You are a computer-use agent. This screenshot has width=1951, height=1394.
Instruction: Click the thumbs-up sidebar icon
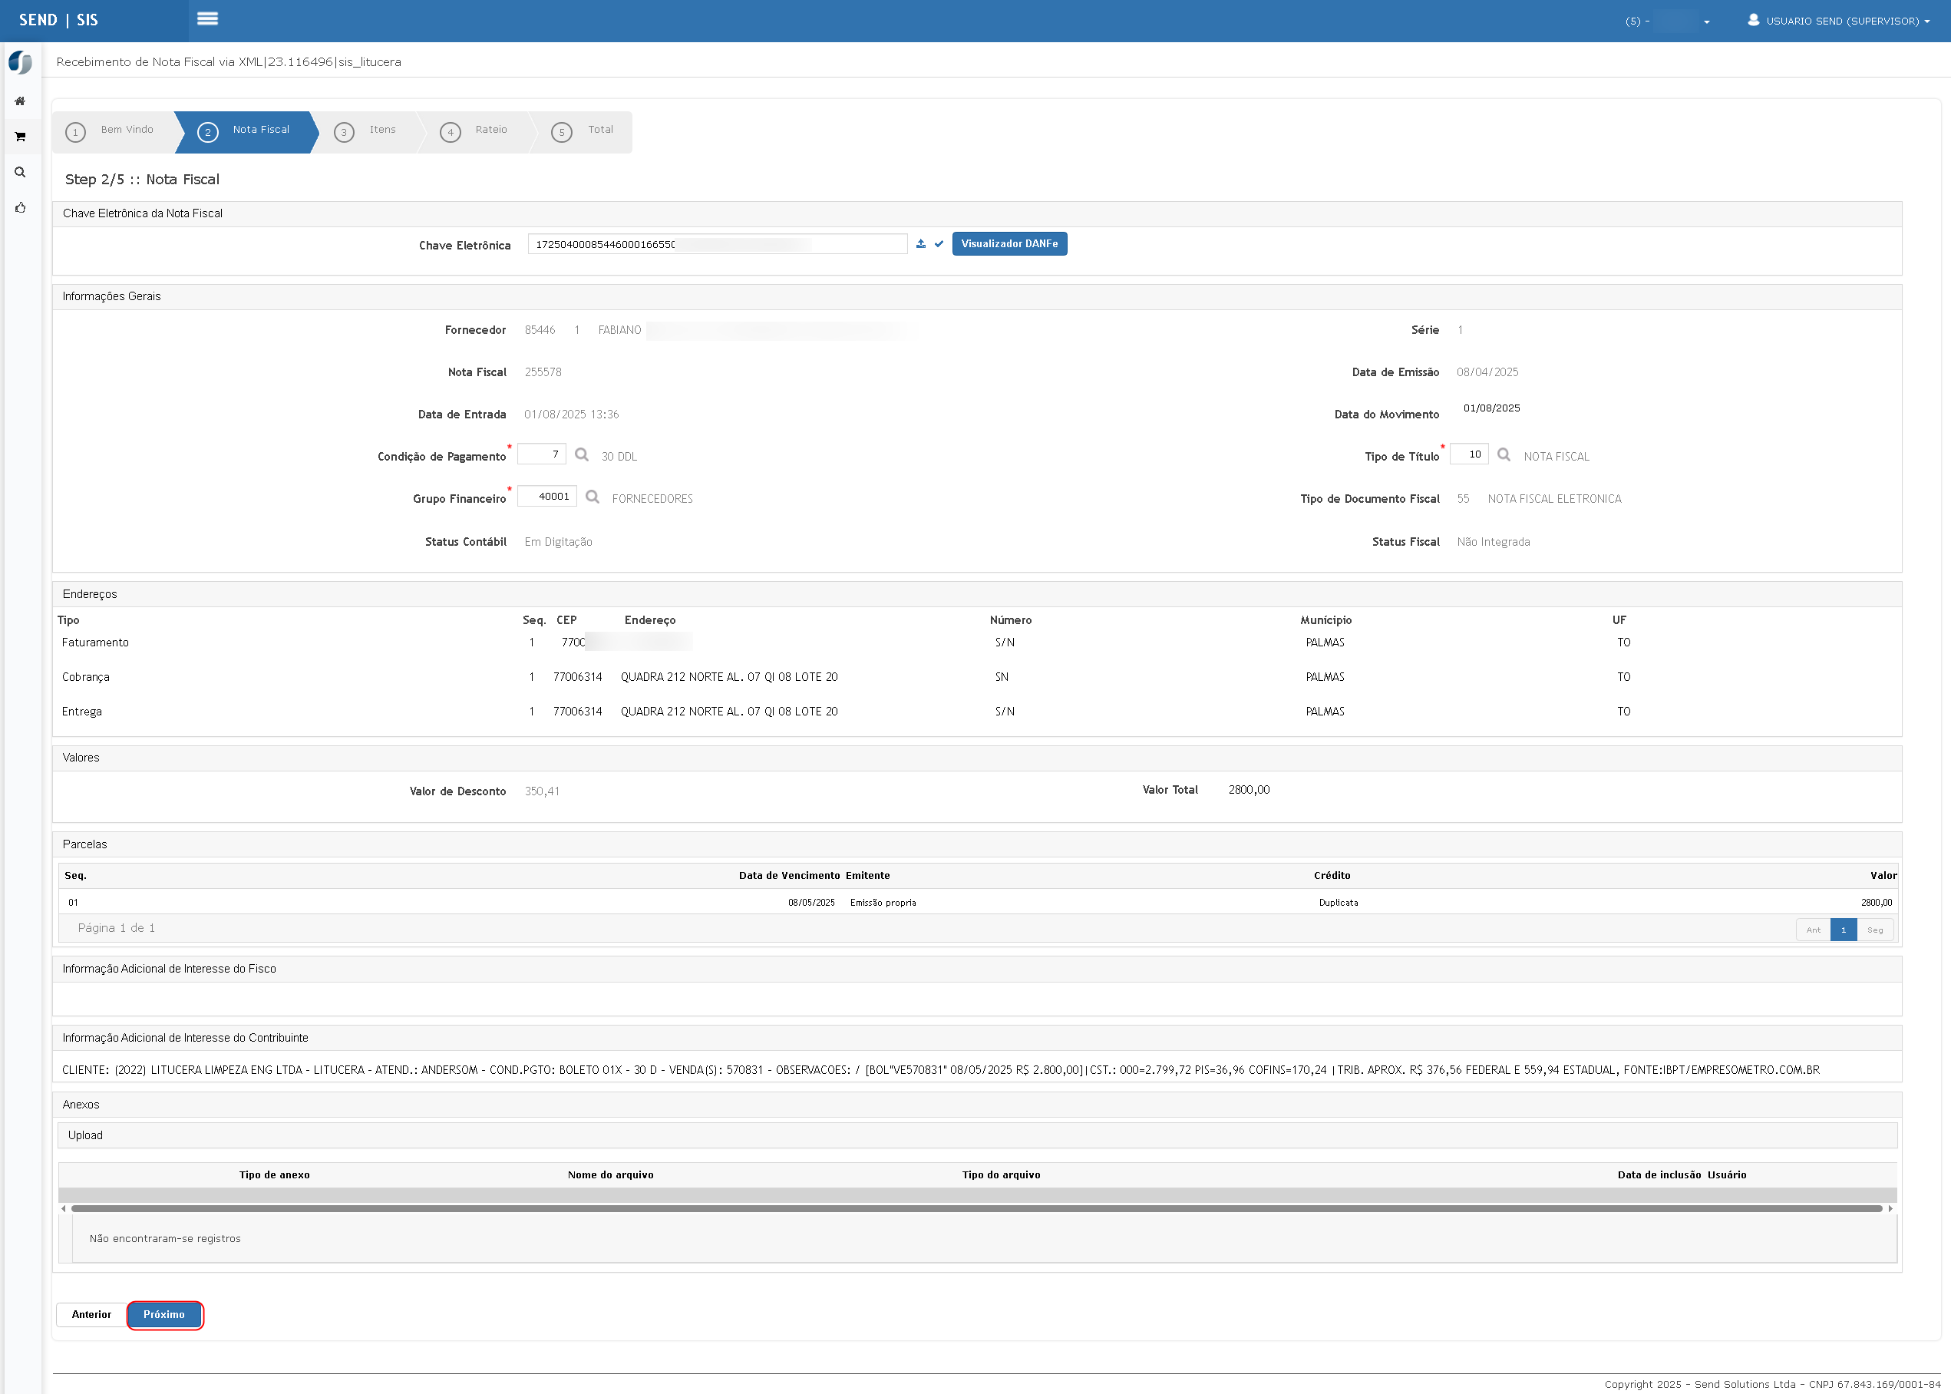click(20, 208)
